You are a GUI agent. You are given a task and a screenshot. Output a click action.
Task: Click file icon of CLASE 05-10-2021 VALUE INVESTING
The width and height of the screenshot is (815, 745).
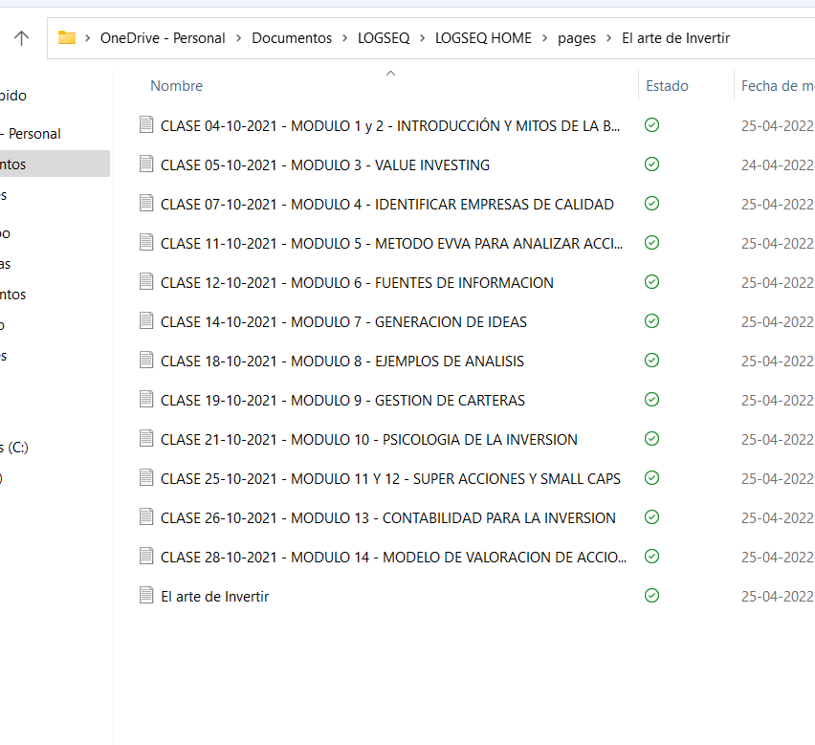pos(146,164)
